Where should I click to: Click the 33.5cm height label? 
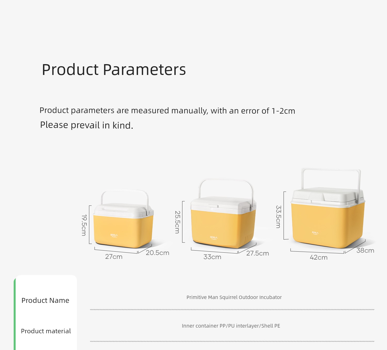click(x=278, y=217)
